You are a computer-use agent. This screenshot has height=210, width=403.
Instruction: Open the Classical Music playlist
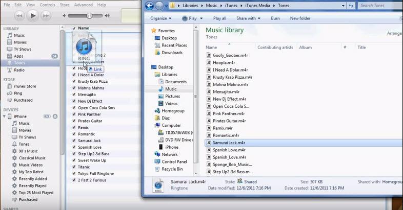(x=32, y=158)
